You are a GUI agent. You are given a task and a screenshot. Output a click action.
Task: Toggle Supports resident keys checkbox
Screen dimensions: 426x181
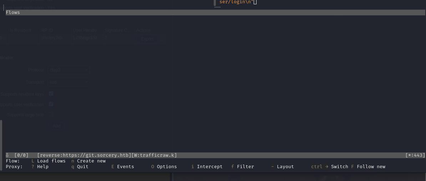click(51, 94)
